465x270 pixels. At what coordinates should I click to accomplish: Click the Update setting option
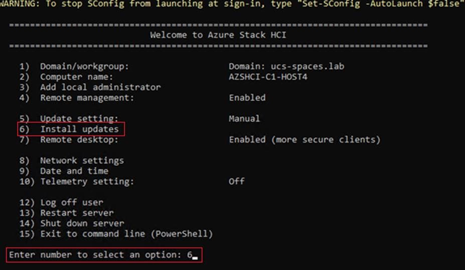(69, 118)
